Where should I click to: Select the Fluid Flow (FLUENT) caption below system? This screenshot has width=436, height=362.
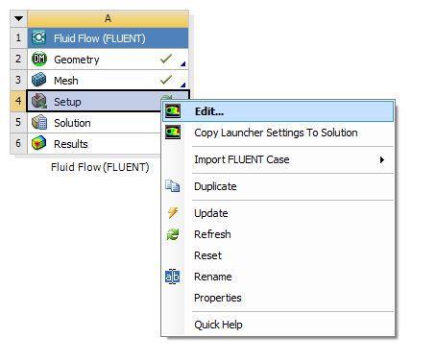click(x=100, y=167)
